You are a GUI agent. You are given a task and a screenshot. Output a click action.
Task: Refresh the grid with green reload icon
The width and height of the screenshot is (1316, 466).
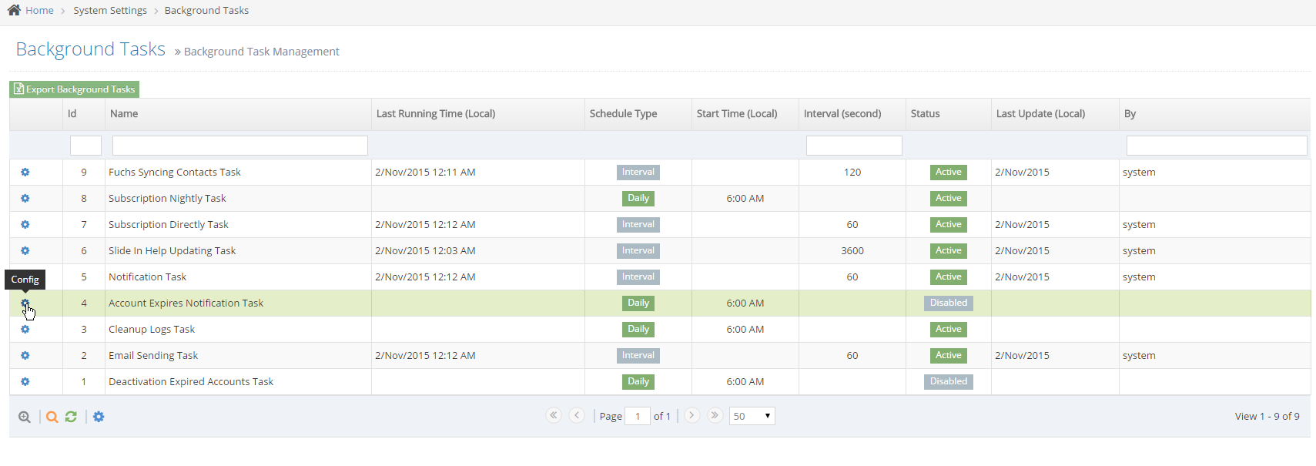71,417
